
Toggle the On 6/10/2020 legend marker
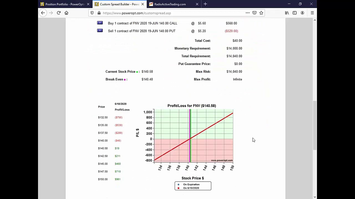pos(178,188)
